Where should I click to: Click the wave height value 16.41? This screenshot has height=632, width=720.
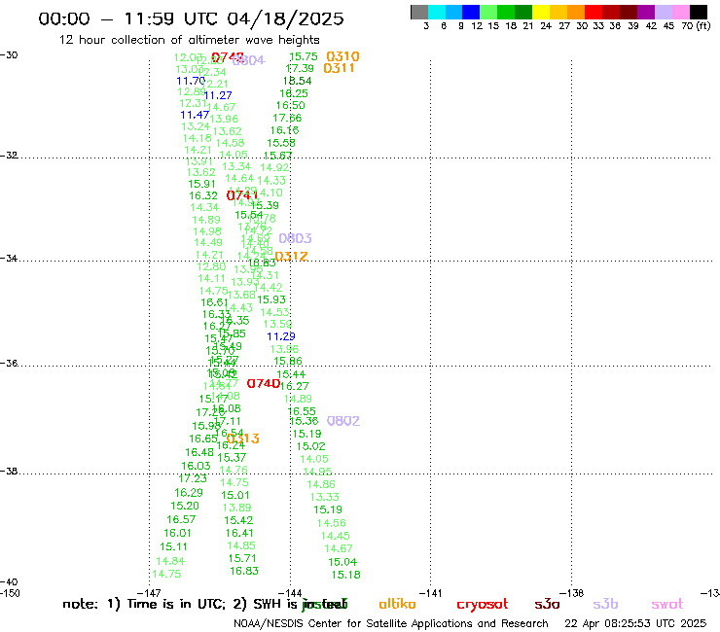[x=239, y=533]
